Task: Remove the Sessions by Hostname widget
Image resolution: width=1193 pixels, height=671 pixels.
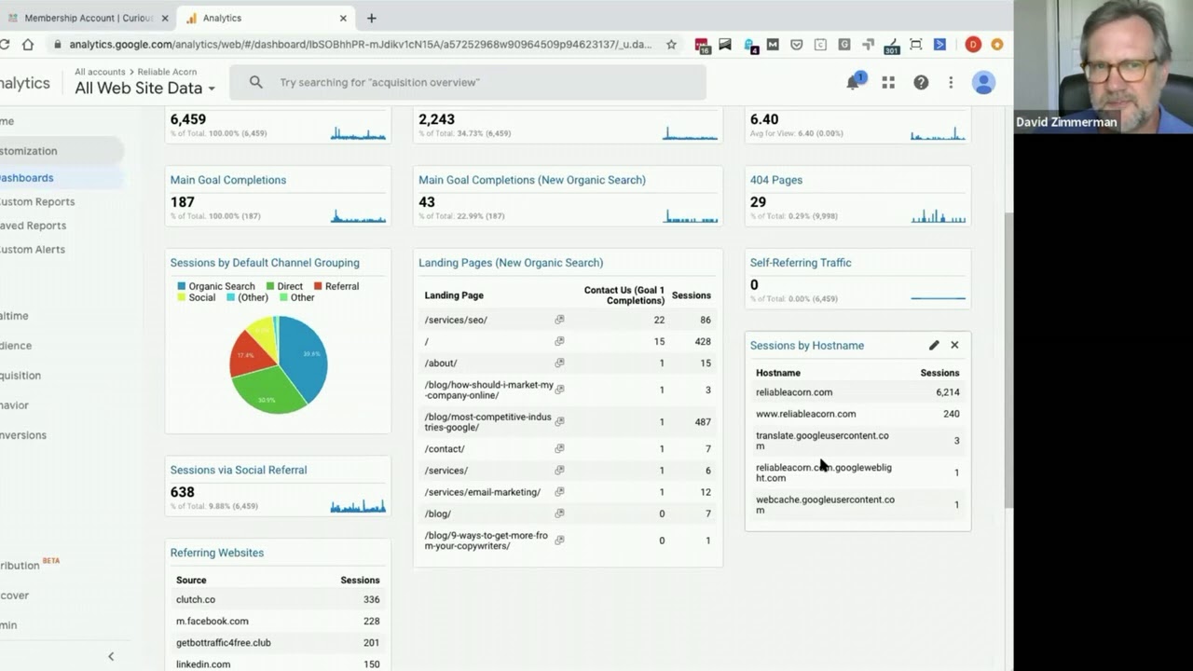Action: pos(954,345)
